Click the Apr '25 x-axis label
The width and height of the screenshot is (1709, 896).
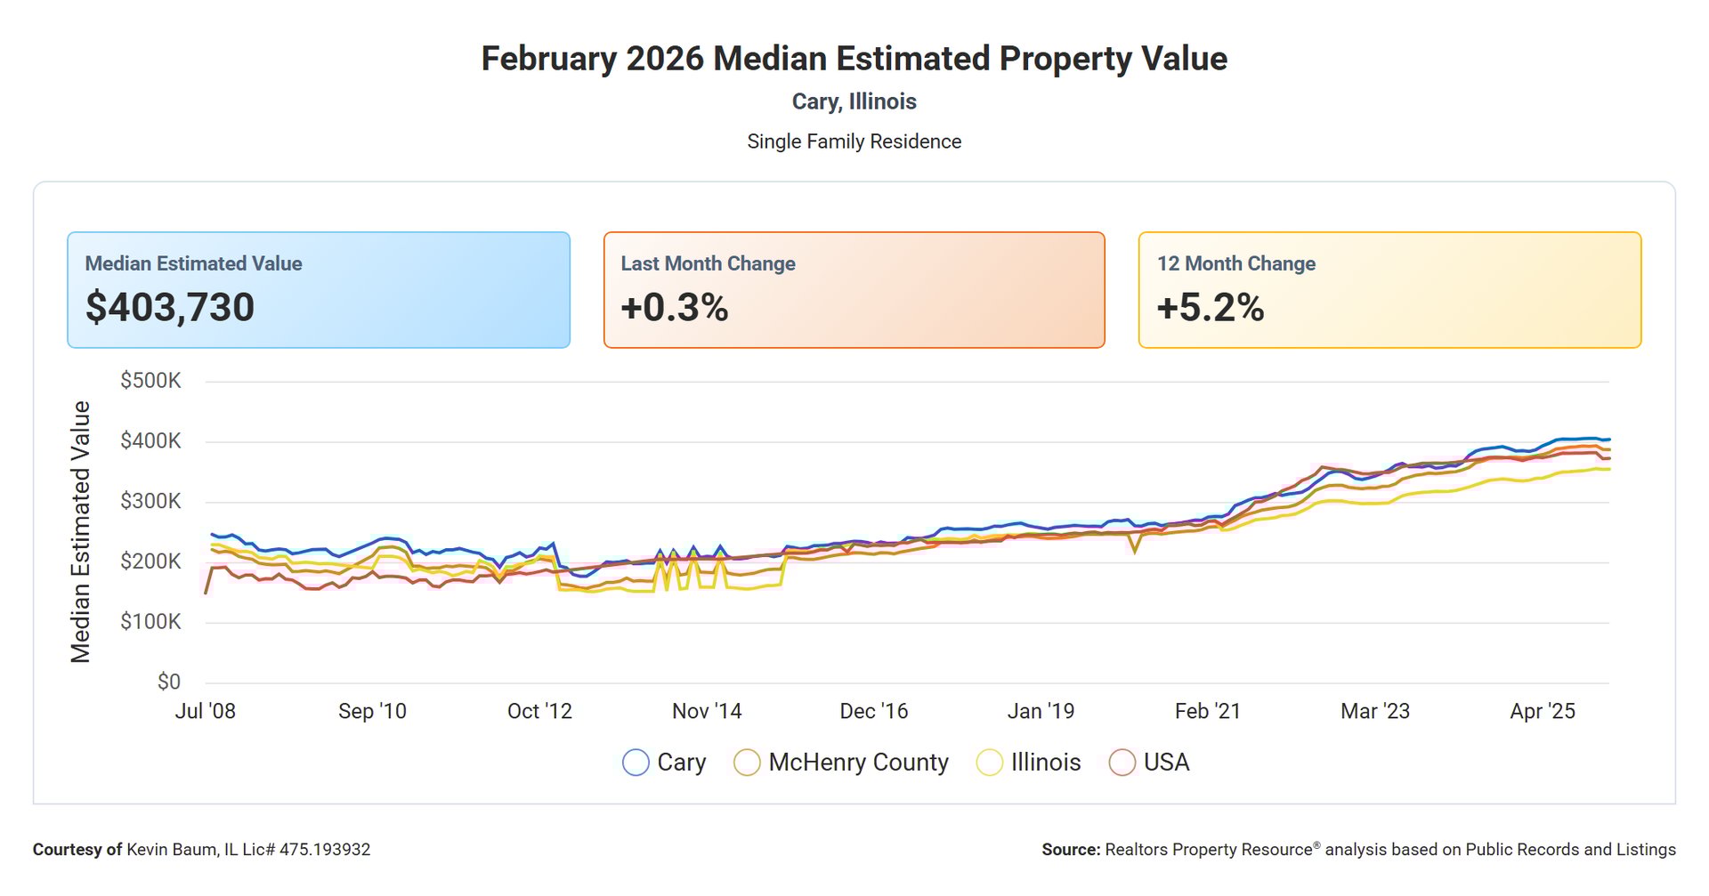(1543, 711)
